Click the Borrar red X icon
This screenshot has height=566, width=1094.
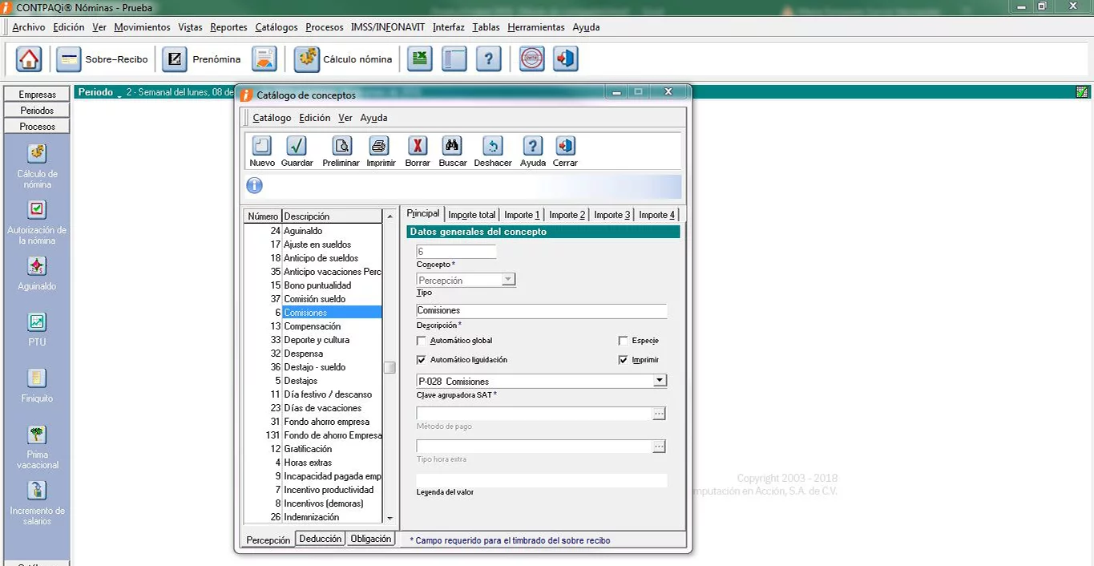point(417,147)
